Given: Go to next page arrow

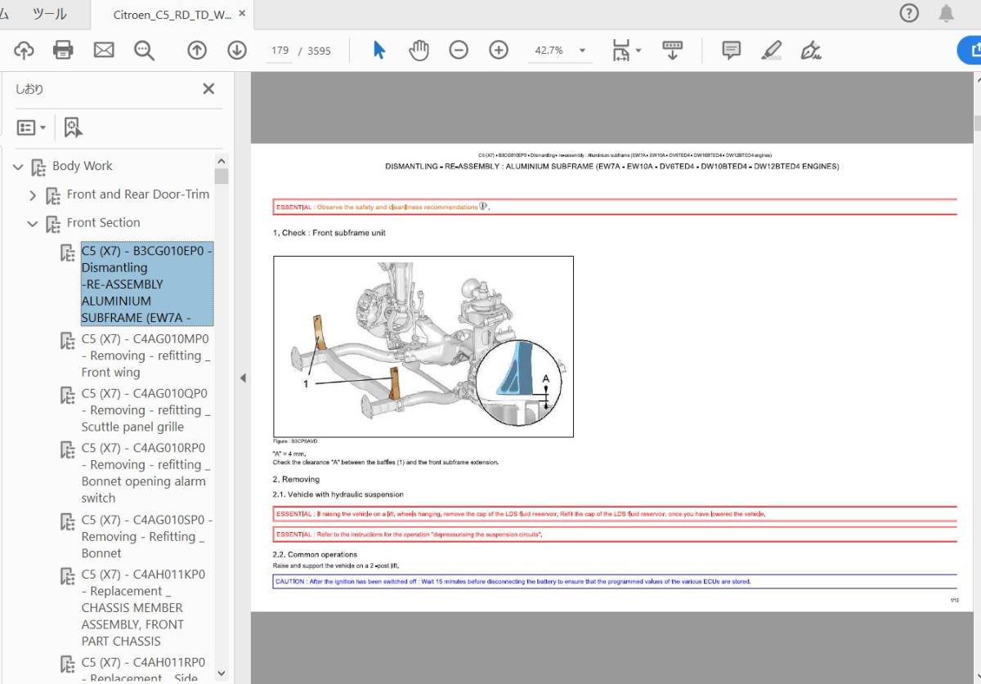Looking at the screenshot, I should (x=237, y=51).
